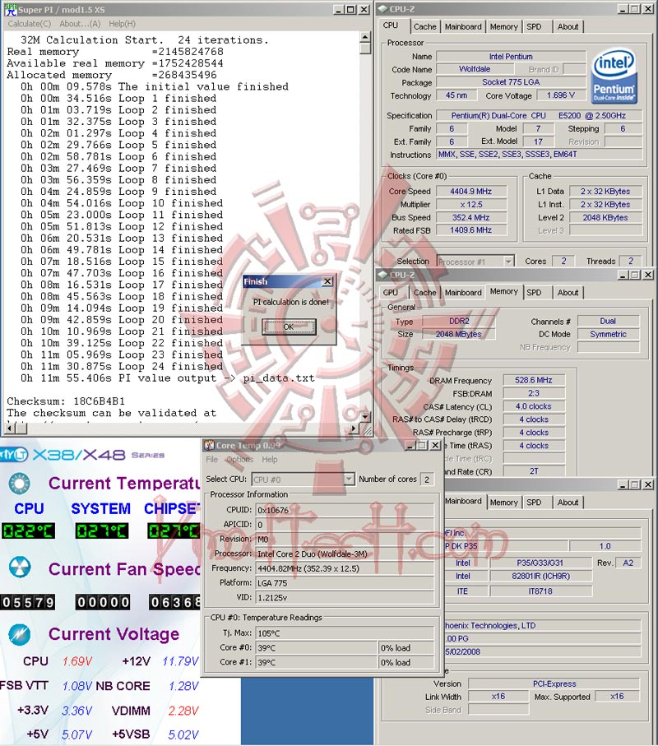The width and height of the screenshot is (658, 746).
Task: Open About tab in bottom CPU-Z Mainboard window
Action: coord(568,503)
